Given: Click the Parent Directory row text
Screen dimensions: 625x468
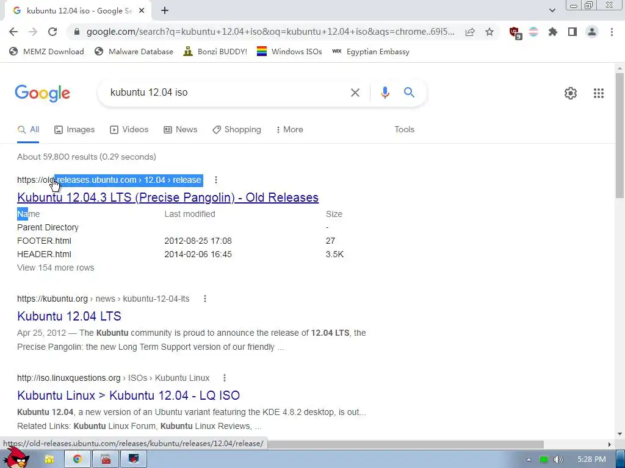Looking at the screenshot, I should point(48,228).
